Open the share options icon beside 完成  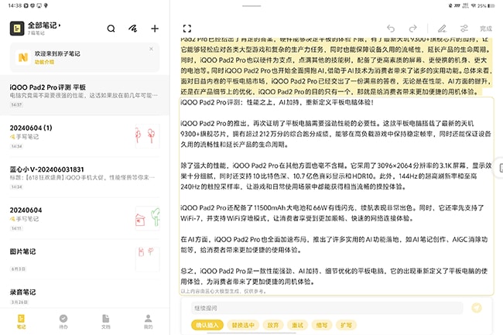point(464,29)
